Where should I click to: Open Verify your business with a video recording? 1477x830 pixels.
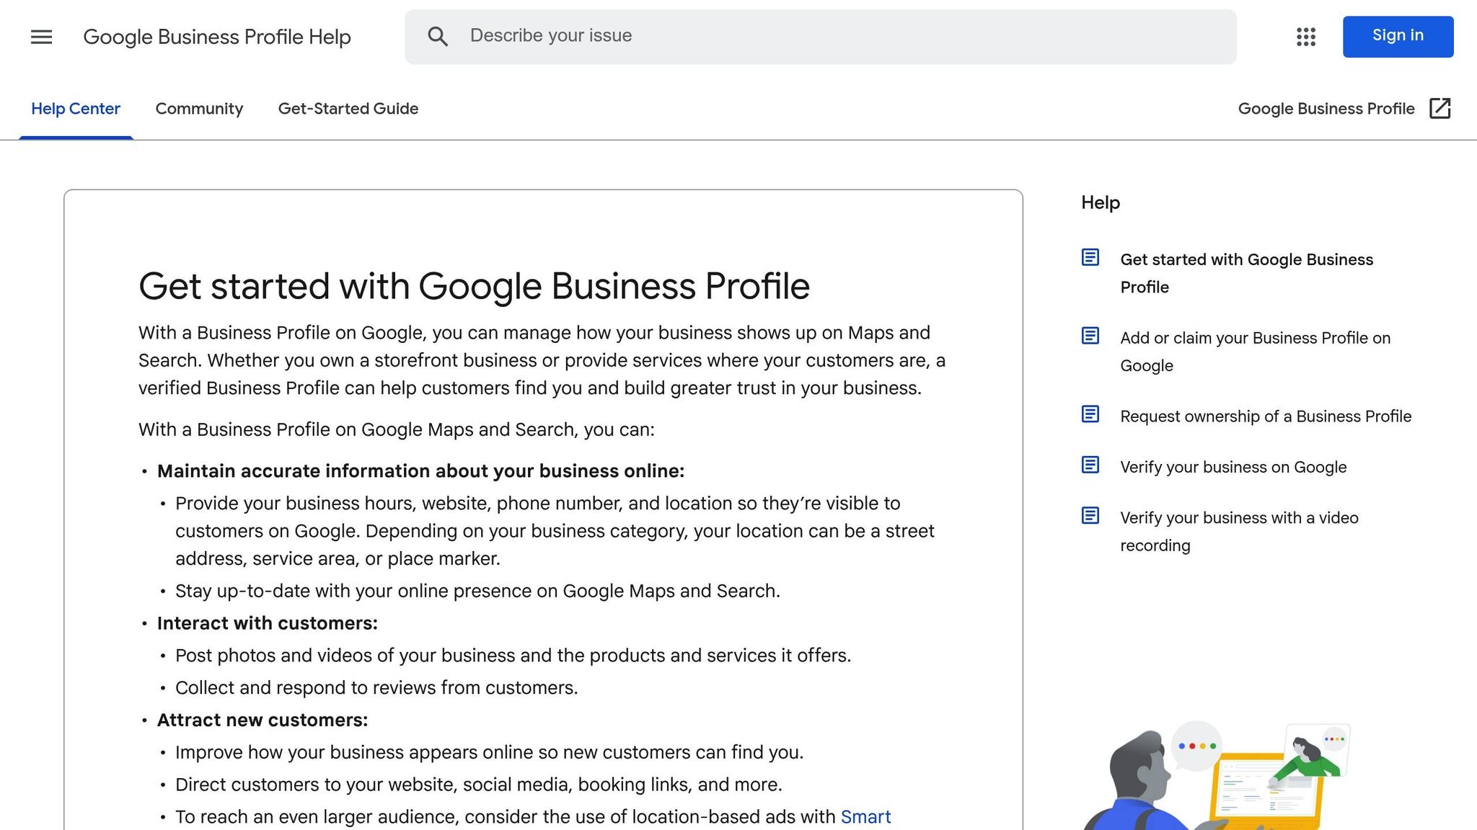(1239, 532)
